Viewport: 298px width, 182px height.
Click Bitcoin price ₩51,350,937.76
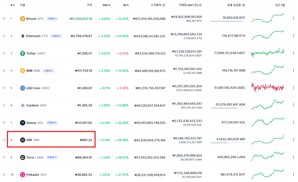[x=81, y=19]
